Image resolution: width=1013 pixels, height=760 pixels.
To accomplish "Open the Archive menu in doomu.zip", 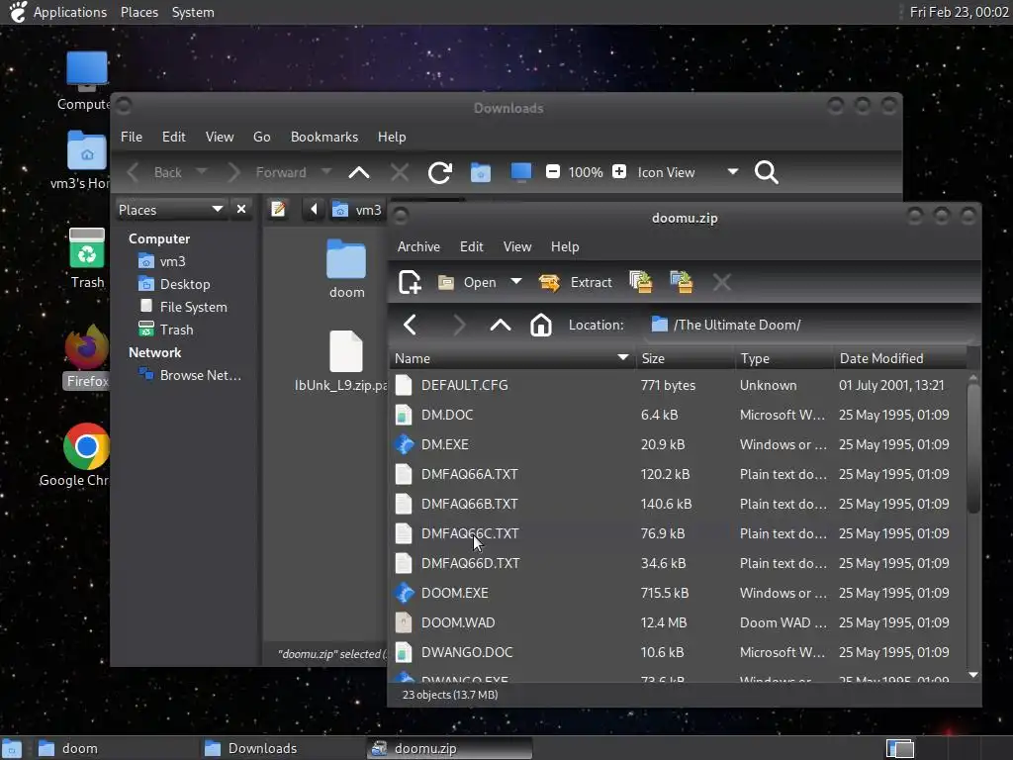I will point(418,246).
